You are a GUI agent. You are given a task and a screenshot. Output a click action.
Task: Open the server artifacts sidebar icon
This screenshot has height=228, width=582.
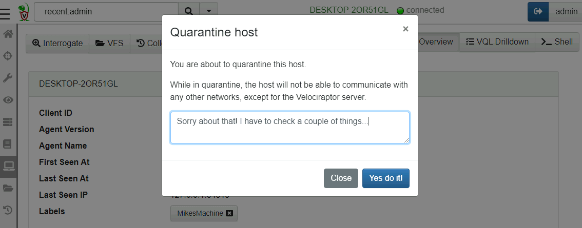(8, 121)
